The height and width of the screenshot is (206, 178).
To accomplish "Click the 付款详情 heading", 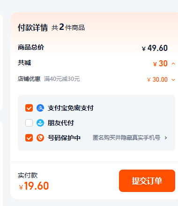I will click(33, 28).
